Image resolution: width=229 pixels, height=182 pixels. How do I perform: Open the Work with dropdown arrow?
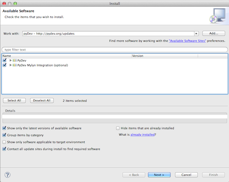(196, 34)
